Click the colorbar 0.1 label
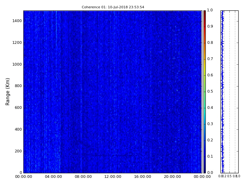Viewport: 246px width, 184px height. click(x=210, y=156)
